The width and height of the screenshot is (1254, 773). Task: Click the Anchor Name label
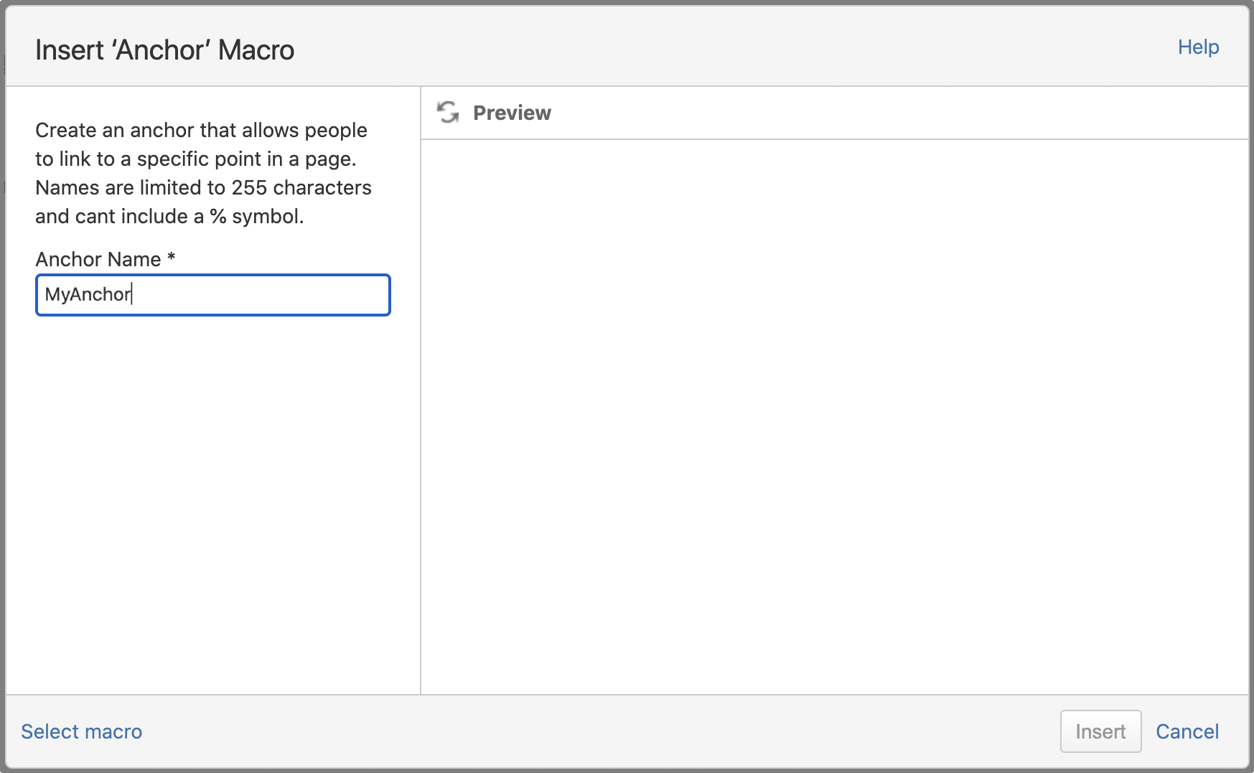(x=97, y=259)
